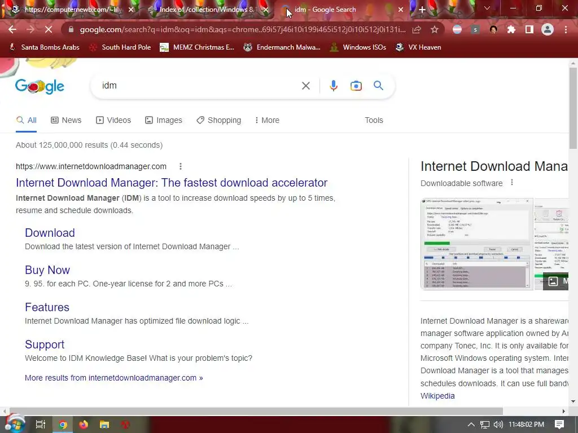Submit the search with the magnifier icon
This screenshot has height=433, width=578.
(x=379, y=86)
